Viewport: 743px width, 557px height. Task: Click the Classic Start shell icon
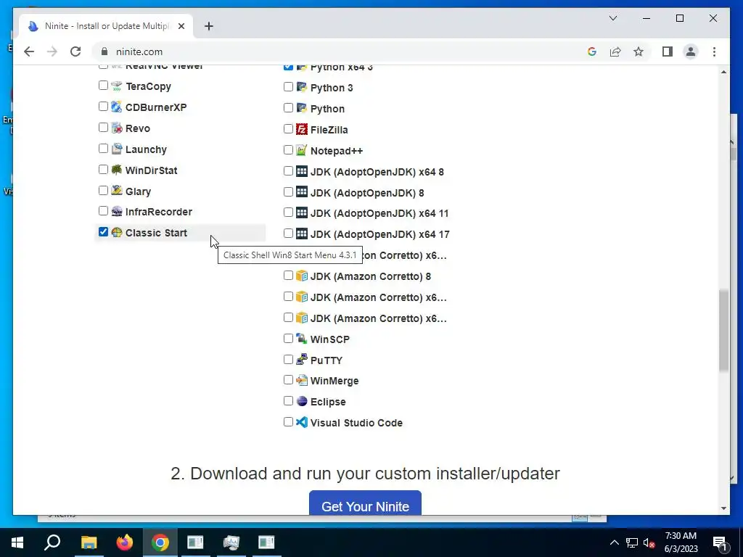tap(117, 232)
